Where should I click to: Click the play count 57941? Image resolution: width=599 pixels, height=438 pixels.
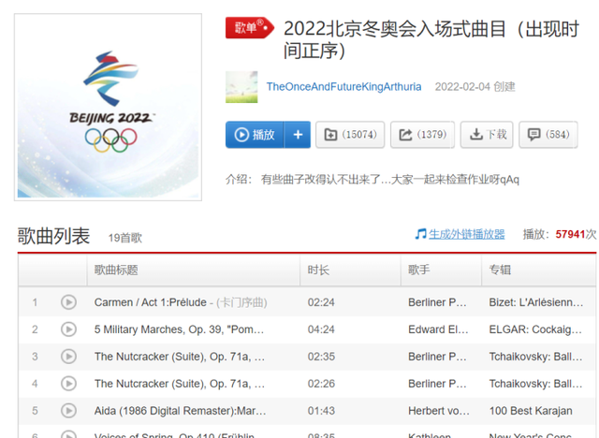570,234
